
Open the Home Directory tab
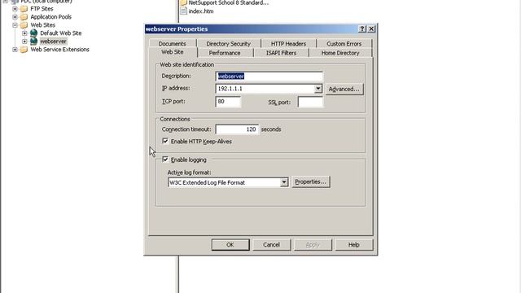tap(340, 53)
